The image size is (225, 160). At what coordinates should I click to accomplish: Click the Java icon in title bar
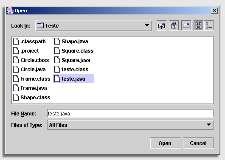10,11
